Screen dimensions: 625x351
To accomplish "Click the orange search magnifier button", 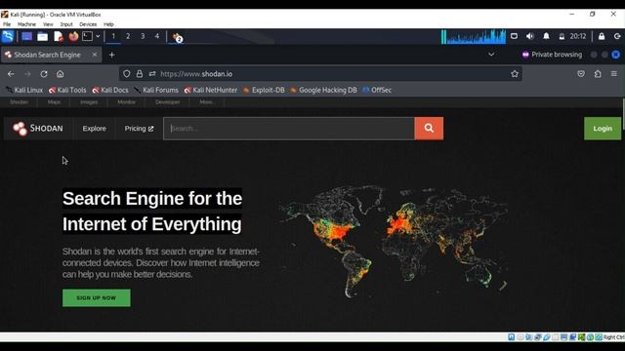I will click(x=429, y=128).
